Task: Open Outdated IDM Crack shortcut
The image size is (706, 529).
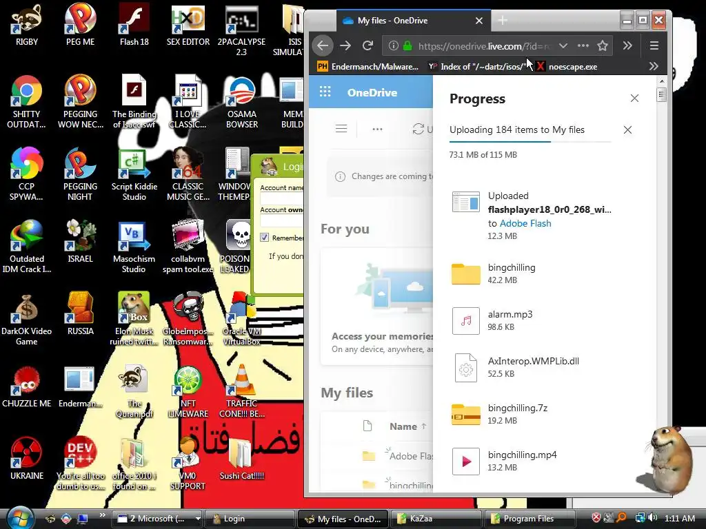Action: (x=27, y=247)
